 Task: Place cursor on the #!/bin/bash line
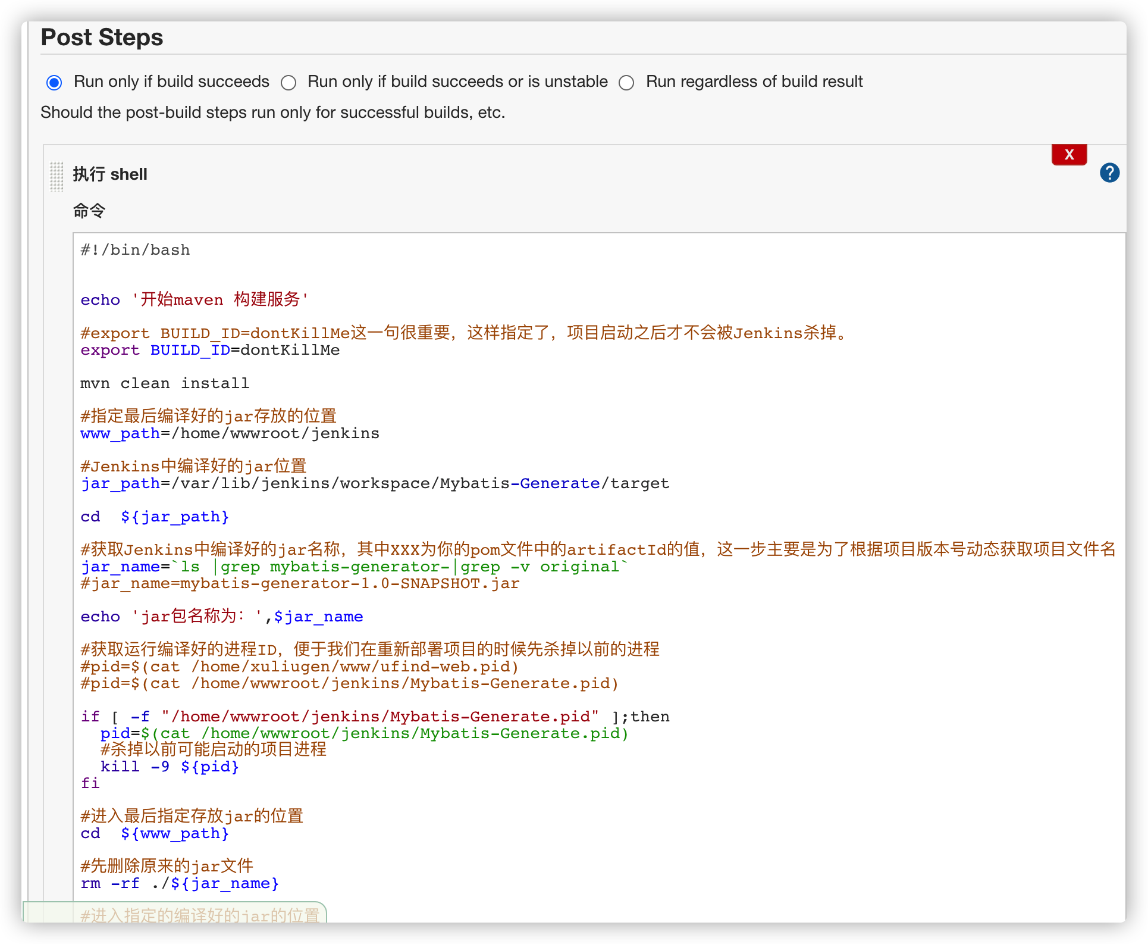click(136, 250)
